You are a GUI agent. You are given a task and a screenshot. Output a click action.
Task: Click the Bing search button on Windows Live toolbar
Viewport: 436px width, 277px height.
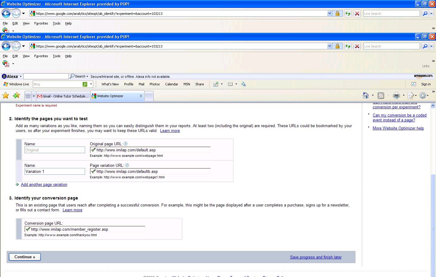[85, 84]
